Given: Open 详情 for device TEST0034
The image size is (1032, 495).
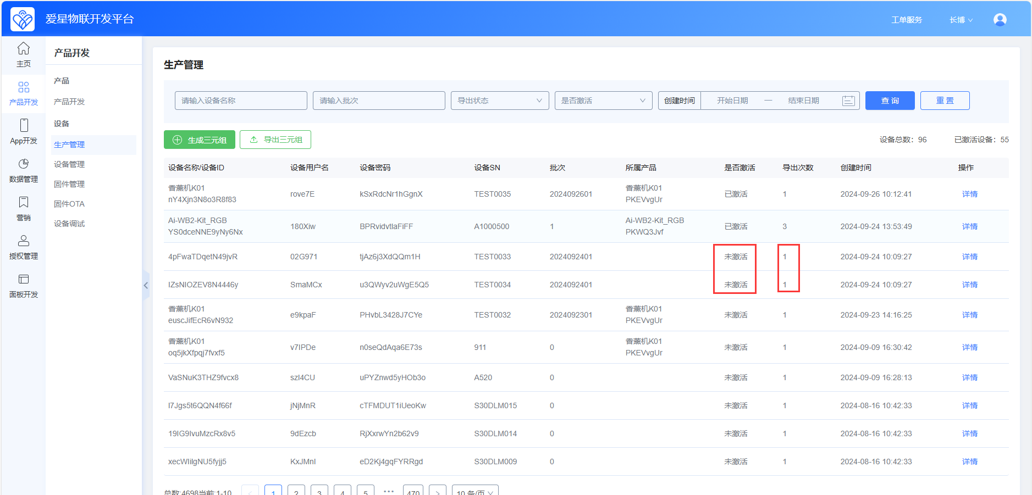Looking at the screenshot, I should tap(970, 285).
